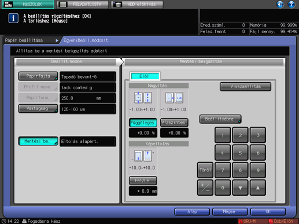This screenshot has width=299, height=224.
Task: Click the speaker sound icon
Action: click(x=280, y=4)
